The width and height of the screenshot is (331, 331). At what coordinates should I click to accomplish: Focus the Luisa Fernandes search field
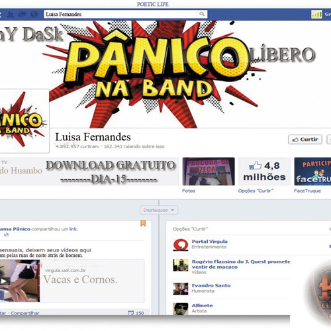(126, 14)
